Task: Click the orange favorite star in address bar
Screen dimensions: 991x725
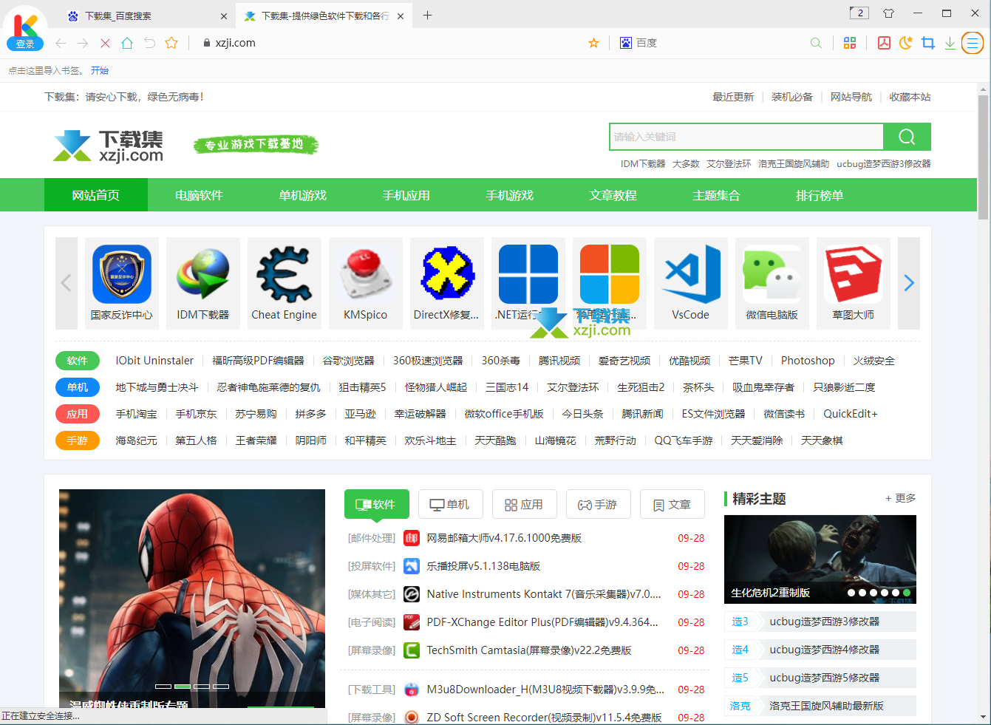Action: [x=593, y=43]
